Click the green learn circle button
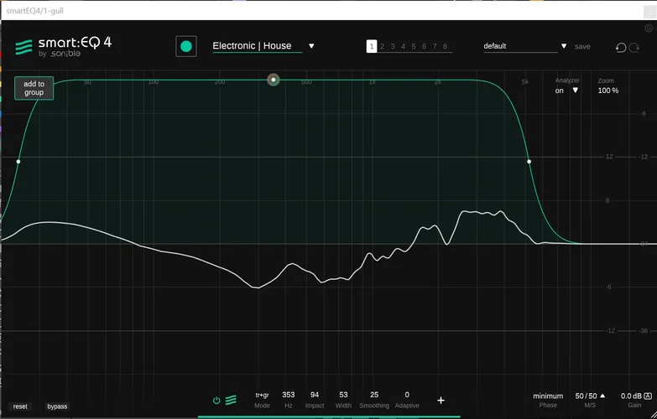 coord(186,46)
